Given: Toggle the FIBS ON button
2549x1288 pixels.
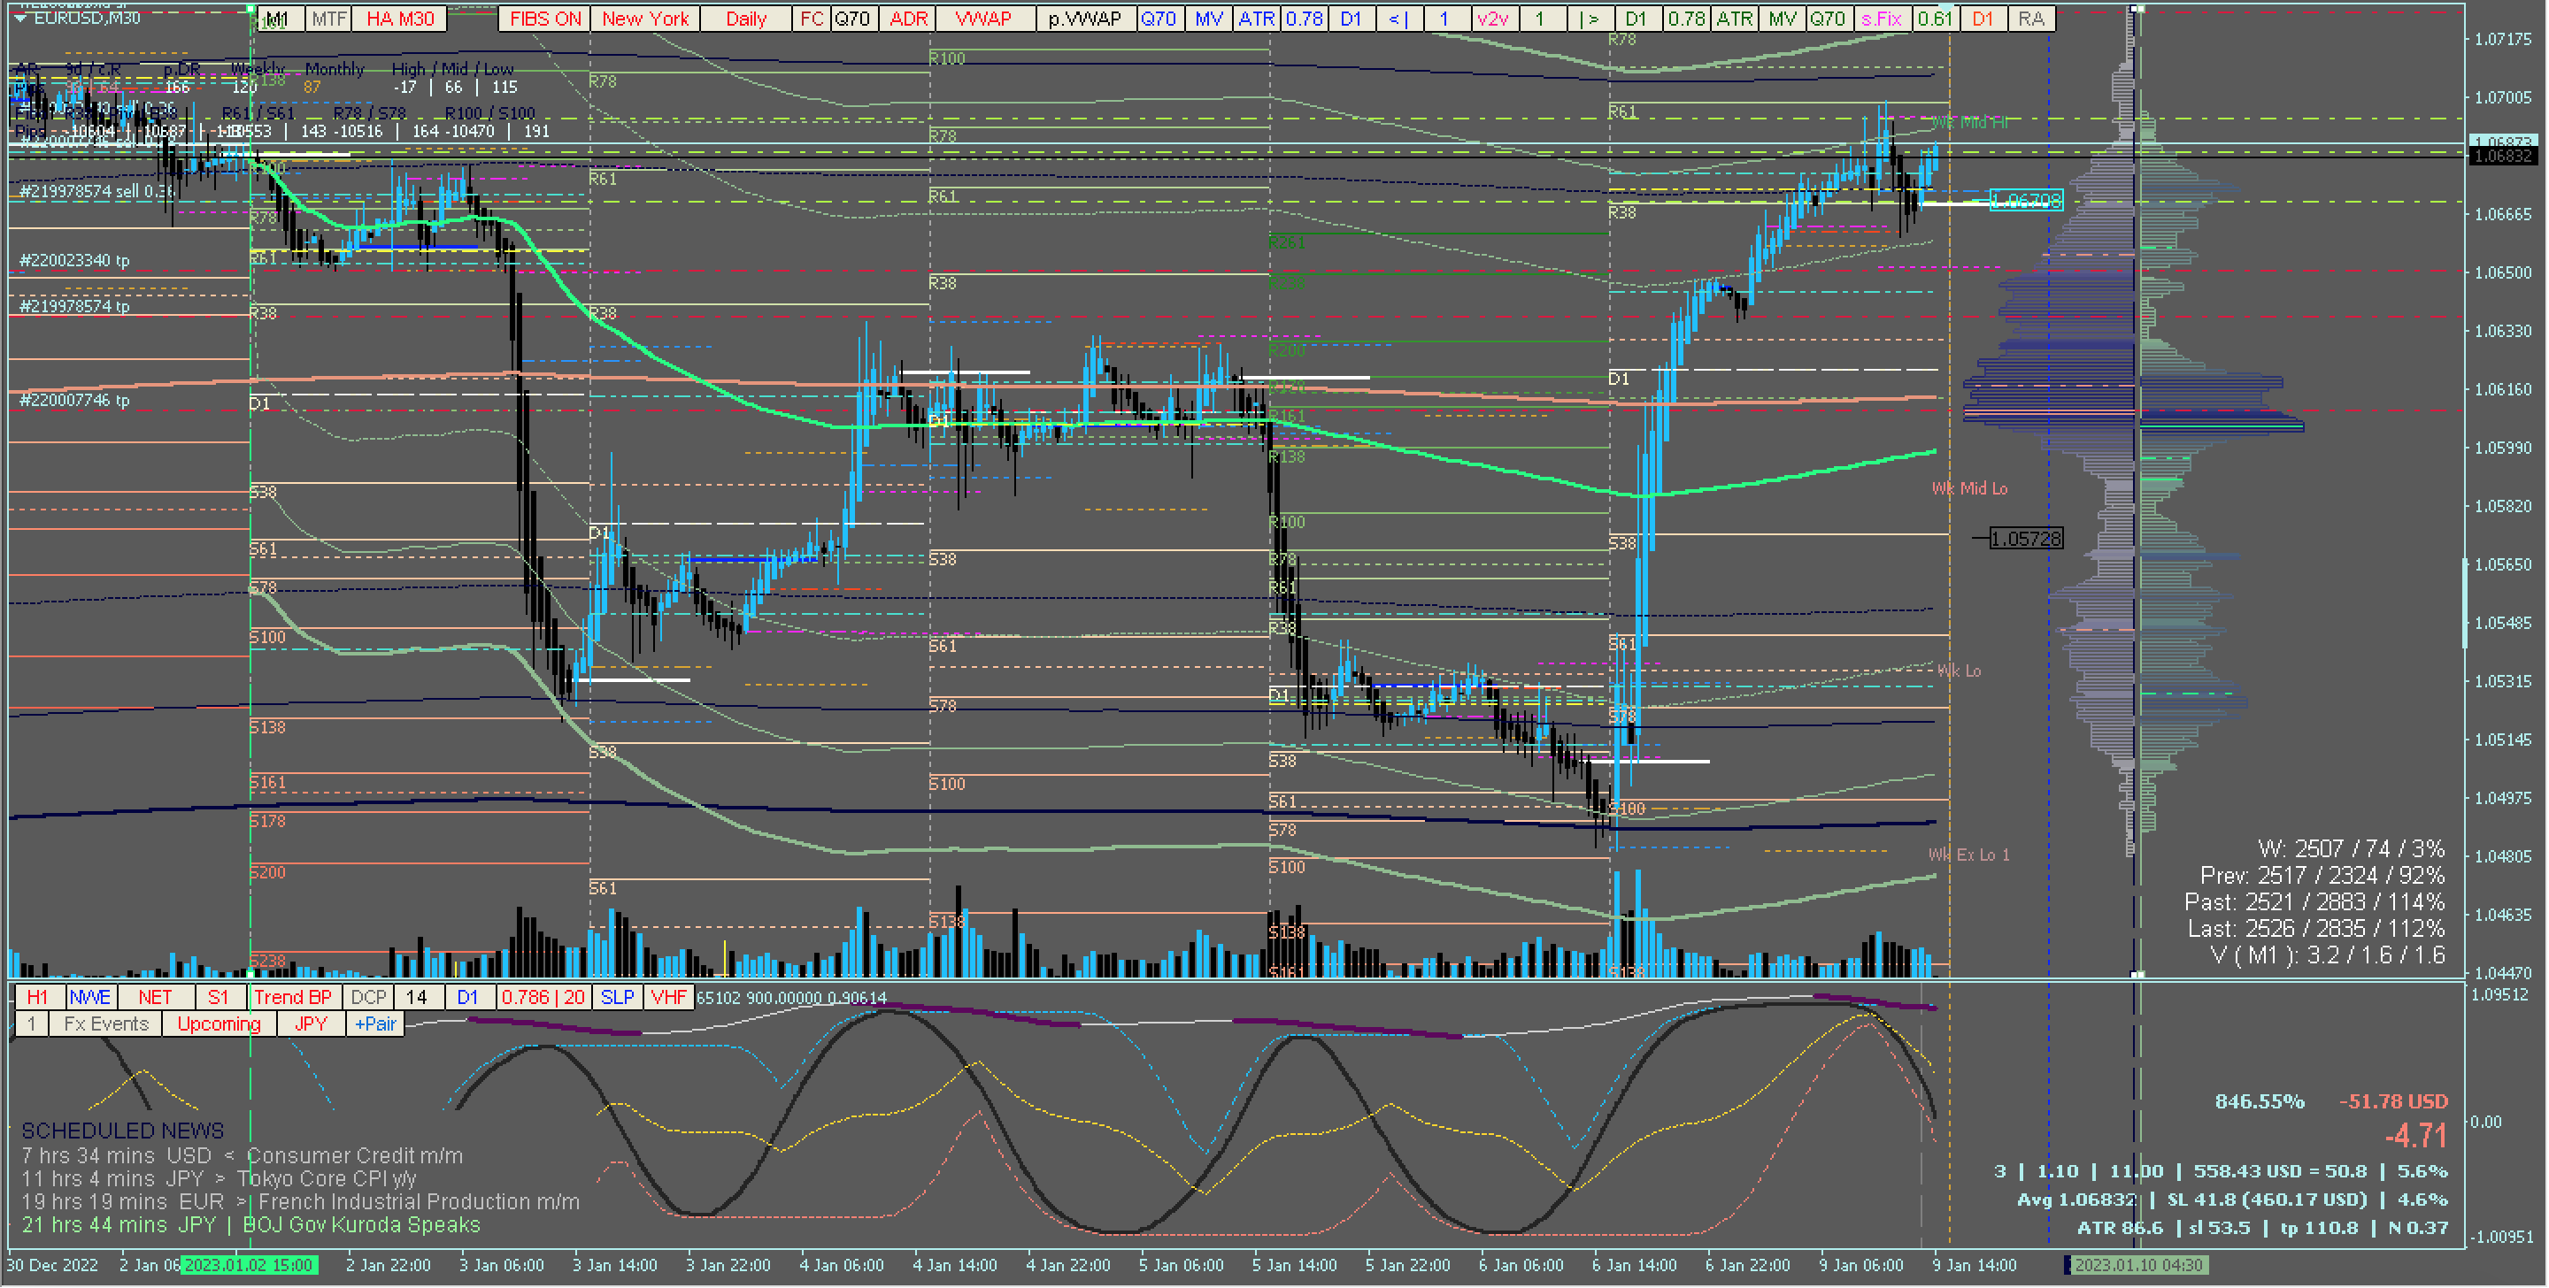Looking at the screenshot, I should point(545,19).
